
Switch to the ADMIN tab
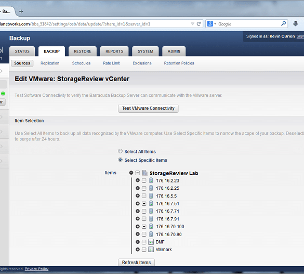tap(174, 51)
